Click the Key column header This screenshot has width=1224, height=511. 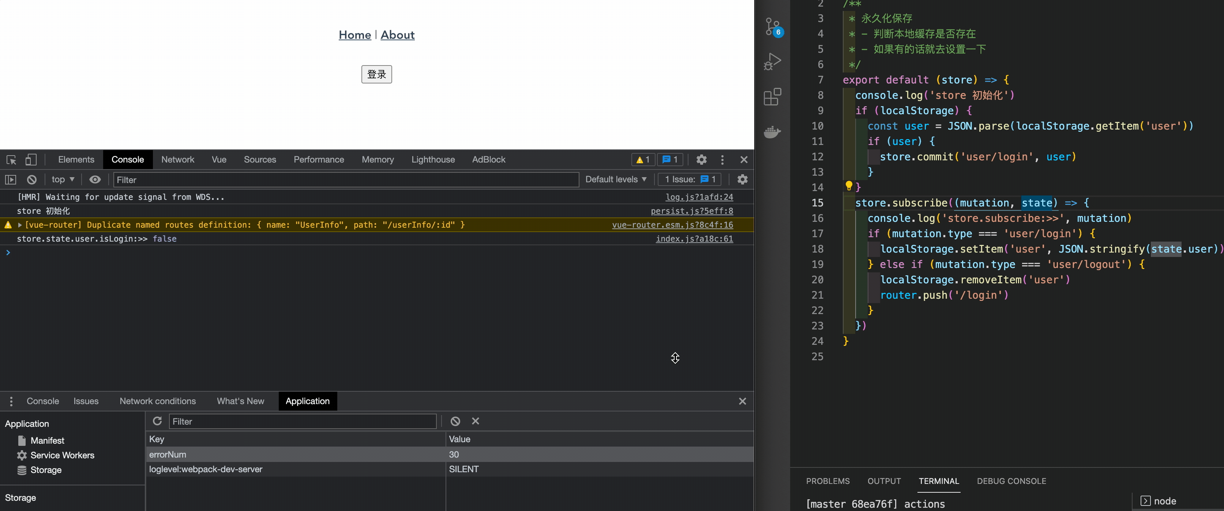(296, 439)
